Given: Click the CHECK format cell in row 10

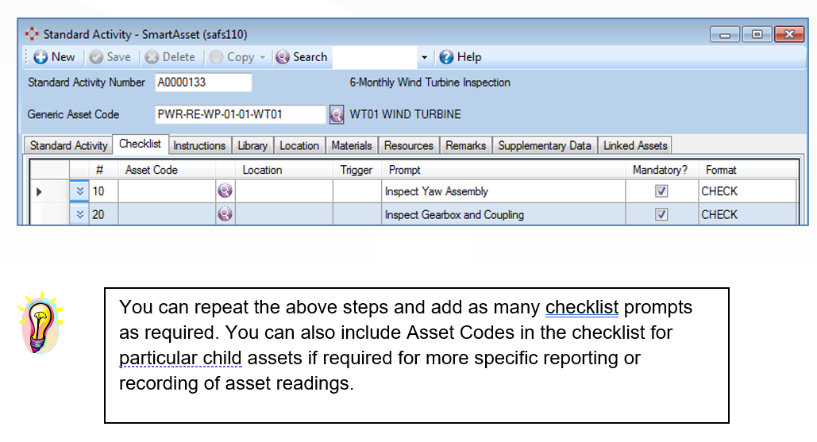Looking at the screenshot, I should pyautogui.click(x=748, y=191).
